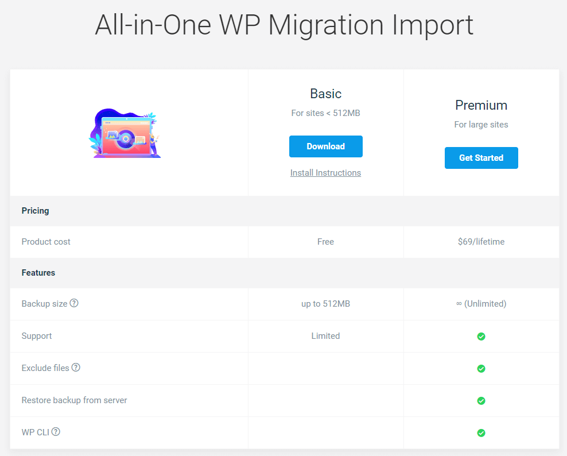Click the Exclude files row green checkmark
The width and height of the screenshot is (567, 456).
[x=481, y=369]
